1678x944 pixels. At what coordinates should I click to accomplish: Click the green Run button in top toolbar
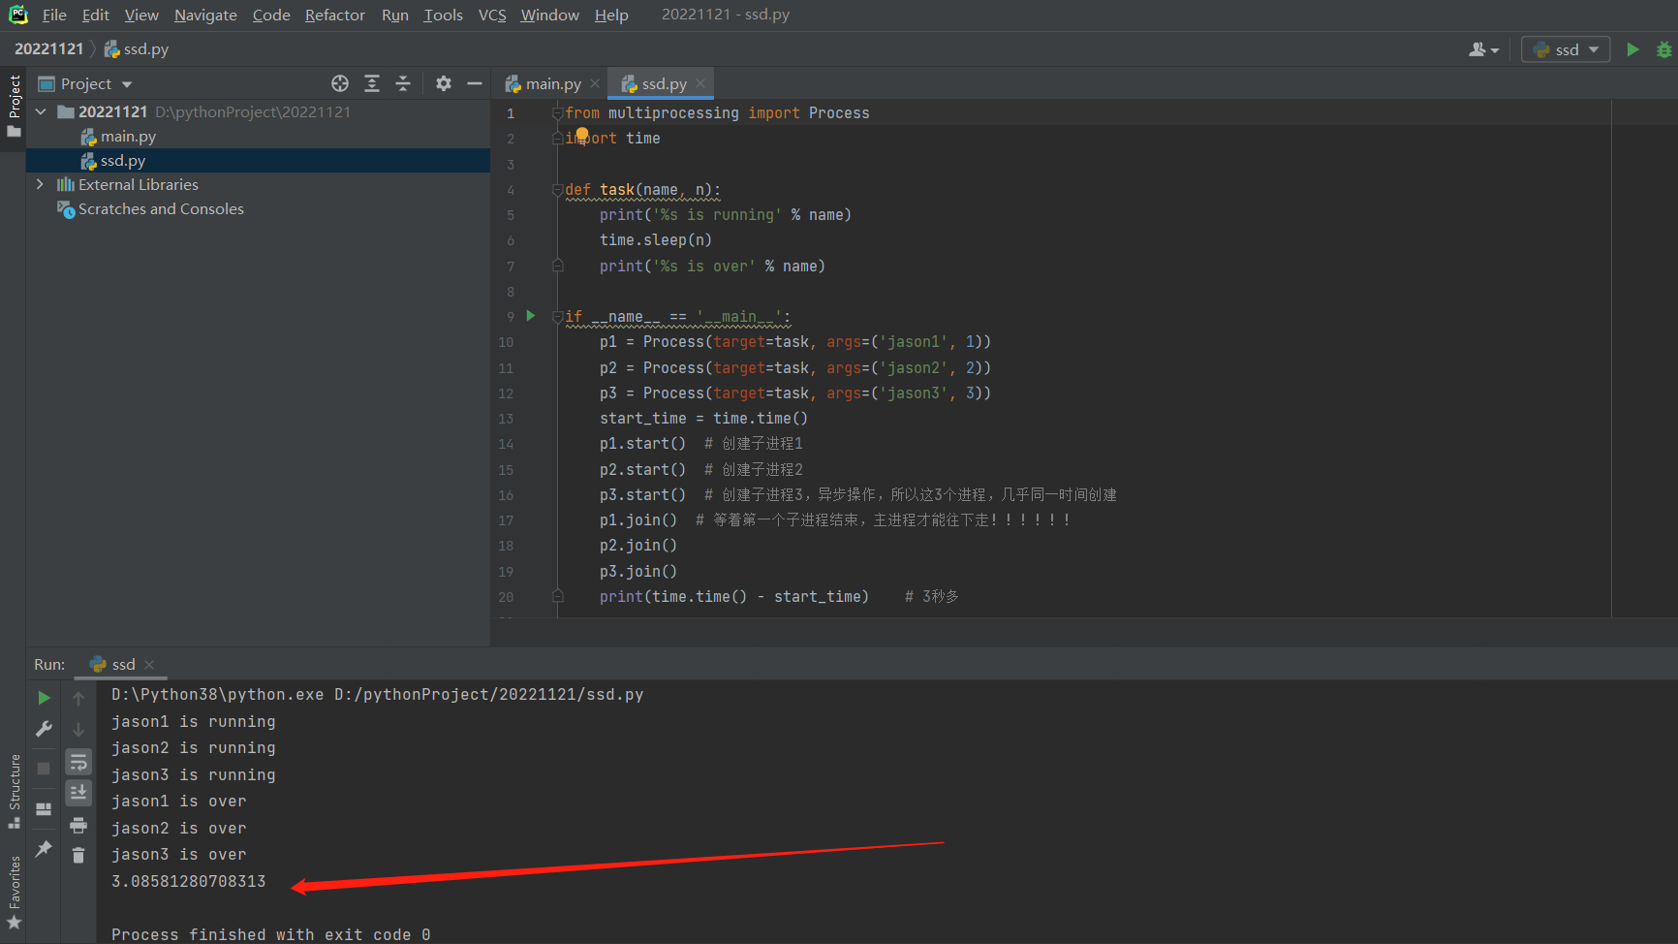pyautogui.click(x=1632, y=49)
